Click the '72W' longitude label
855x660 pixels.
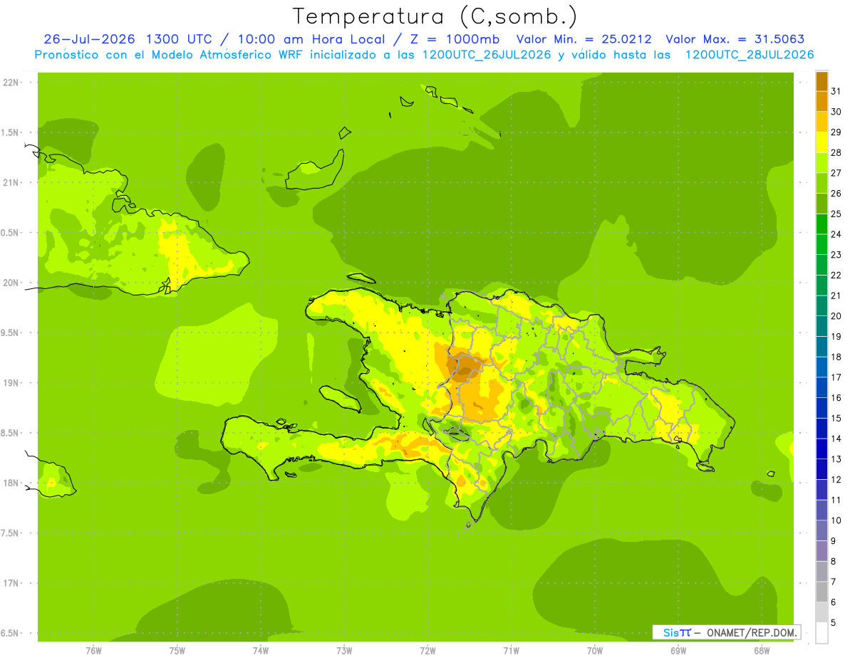pos(427,651)
